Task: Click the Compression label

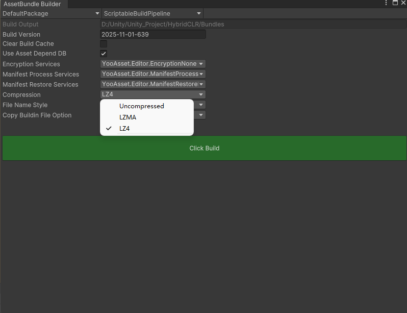Action: [x=21, y=94]
